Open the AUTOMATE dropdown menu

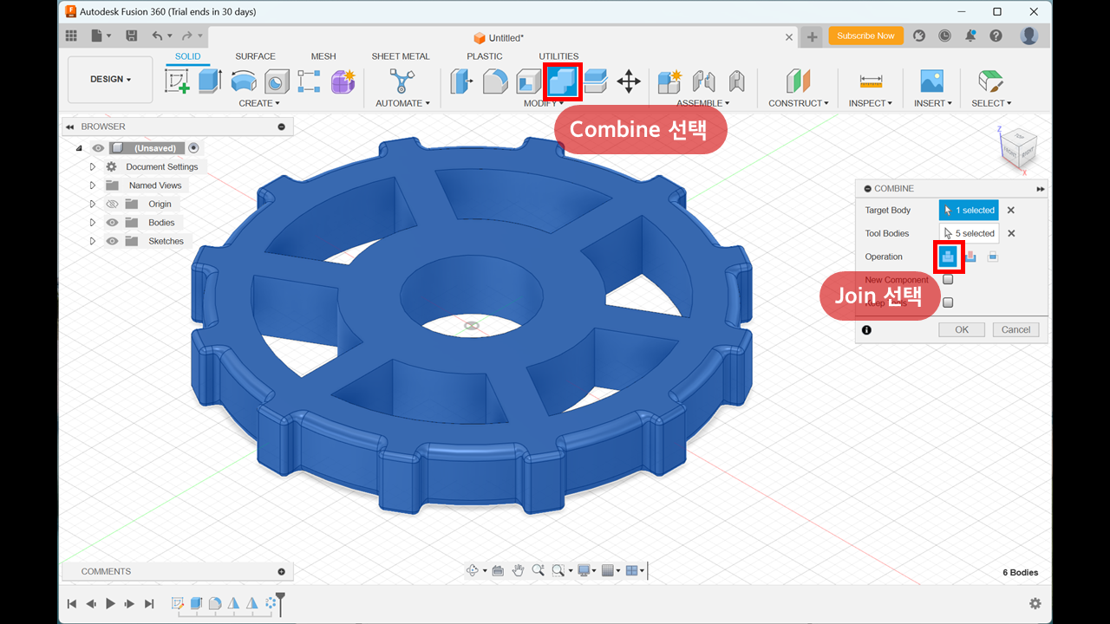(x=403, y=103)
